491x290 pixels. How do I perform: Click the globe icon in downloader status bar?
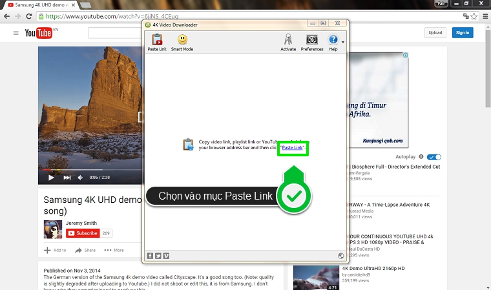[x=341, y=256]
